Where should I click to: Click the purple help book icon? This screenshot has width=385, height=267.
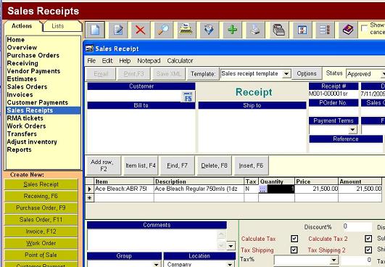coord(348,30)
